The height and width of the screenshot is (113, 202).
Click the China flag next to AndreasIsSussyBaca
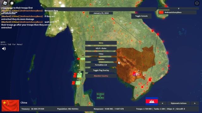(x=161, y=13)
